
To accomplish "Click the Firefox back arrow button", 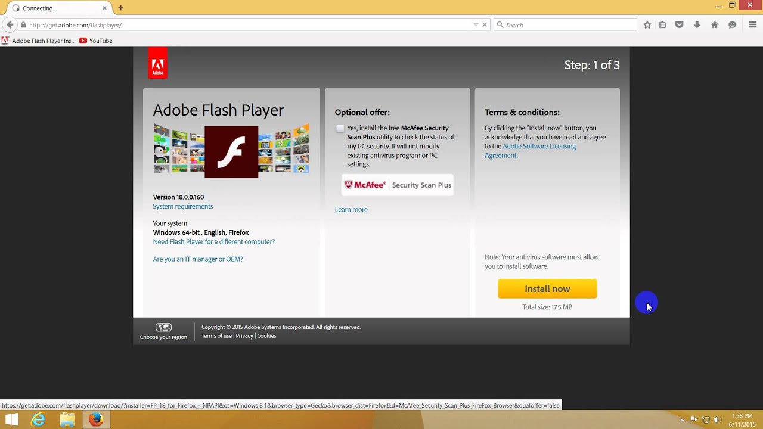I will [10, 25].
